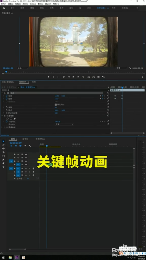Open program monitor settings wrench
146x260 pixels.
coord(130,68)
